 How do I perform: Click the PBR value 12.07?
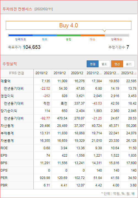click(80, 185)
